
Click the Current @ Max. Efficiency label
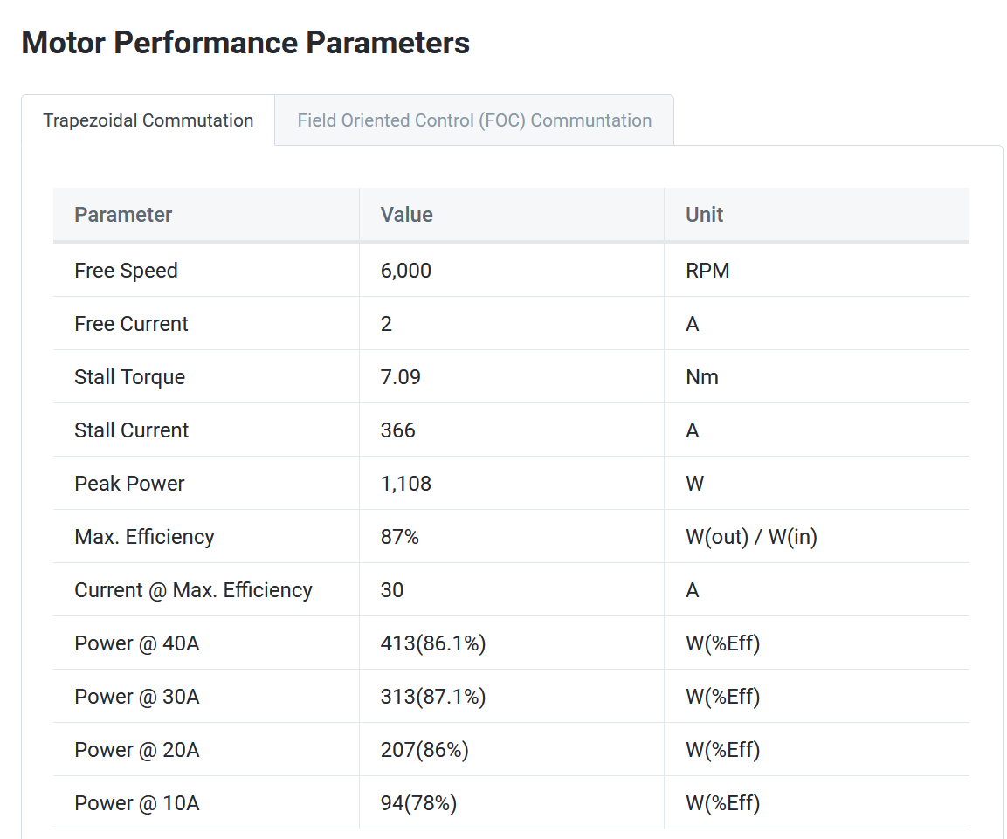[193, 590]
